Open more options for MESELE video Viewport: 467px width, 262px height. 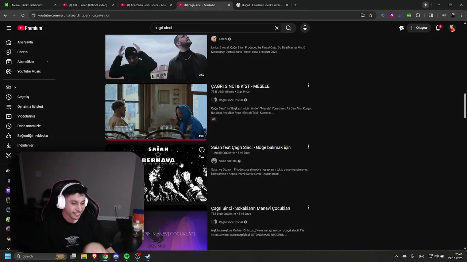tap(308, 86)
